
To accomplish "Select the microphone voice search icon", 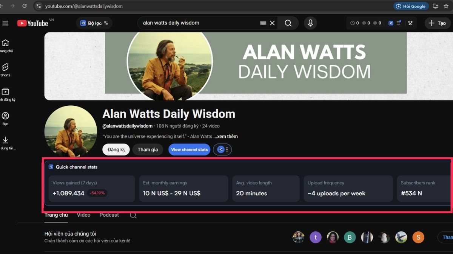I will coord(310,23).
